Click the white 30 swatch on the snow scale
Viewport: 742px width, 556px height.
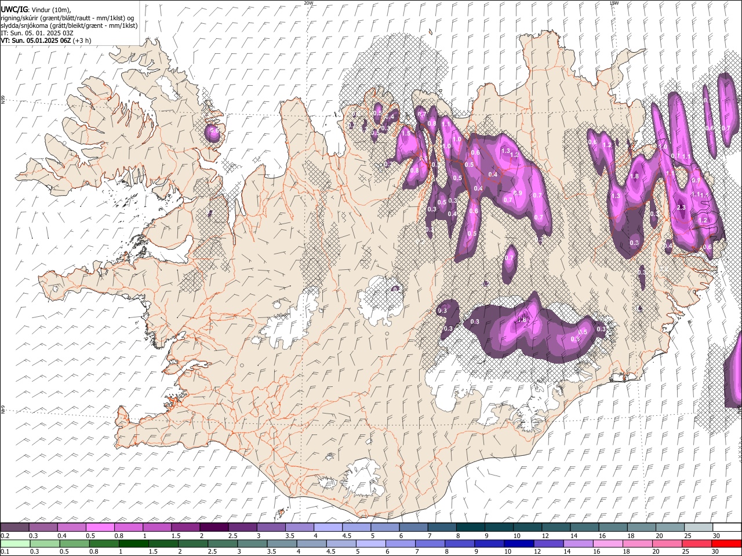coord(726,528)
